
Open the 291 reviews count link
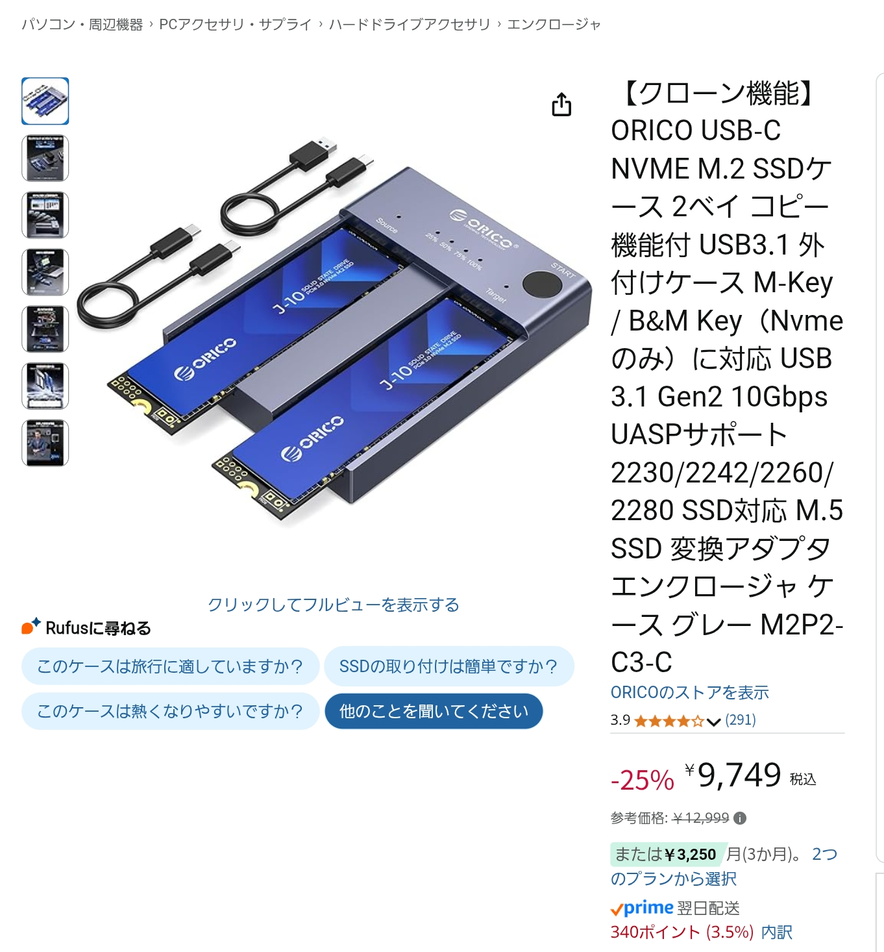click(x=741, y=720)
